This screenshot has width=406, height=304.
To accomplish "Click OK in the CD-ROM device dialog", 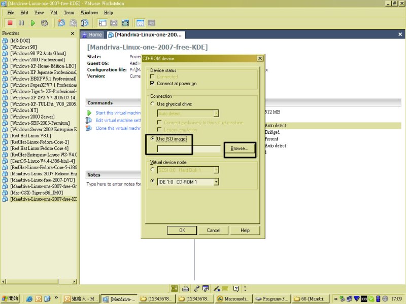I will click(182, 231).
